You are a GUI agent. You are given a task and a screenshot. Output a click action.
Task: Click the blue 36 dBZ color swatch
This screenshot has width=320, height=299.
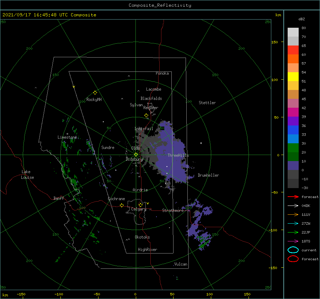click(293, 130)
